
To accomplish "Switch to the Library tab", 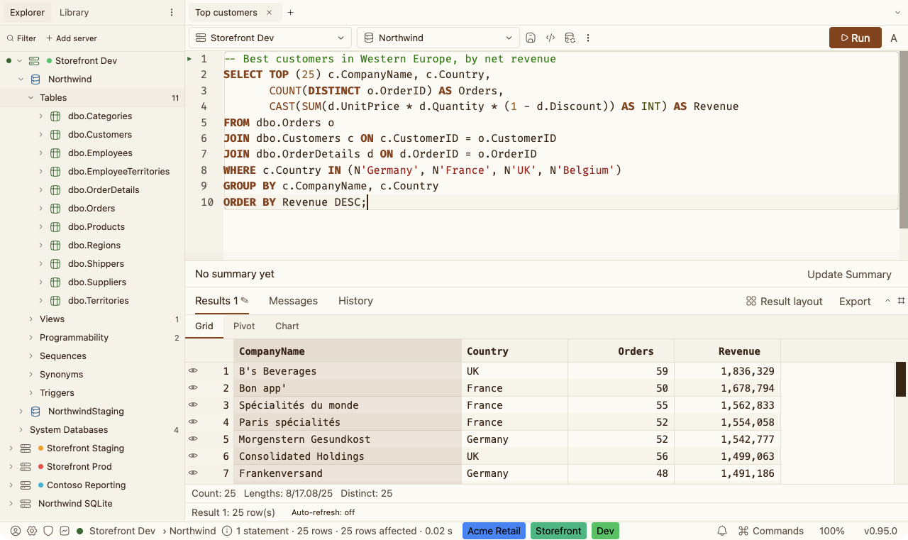I will (x=74, y=13).
